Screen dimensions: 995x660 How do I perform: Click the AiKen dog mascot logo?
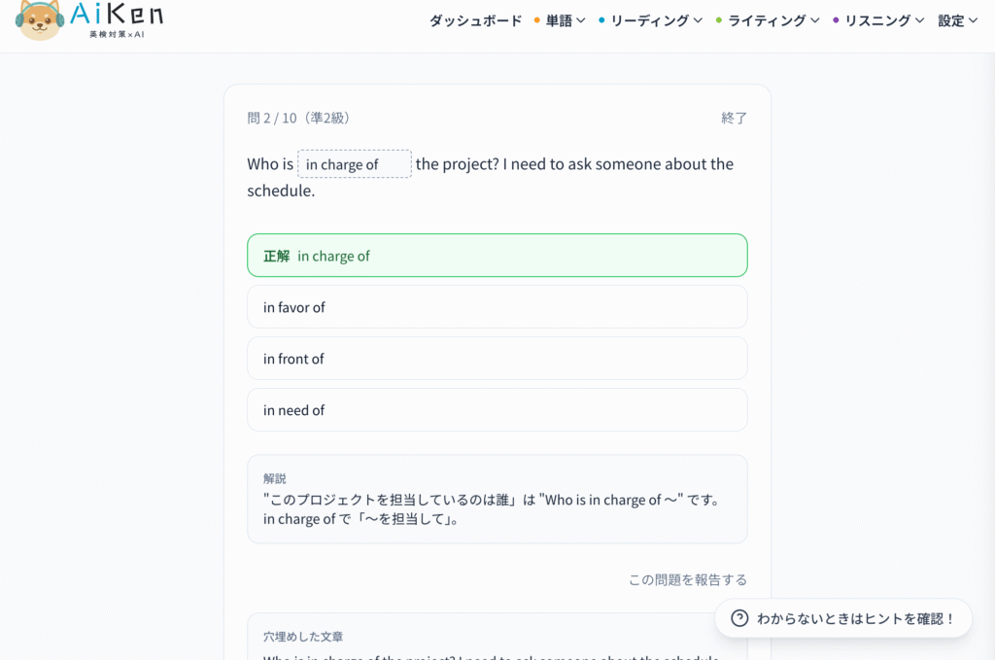click(x=39, y=20)
